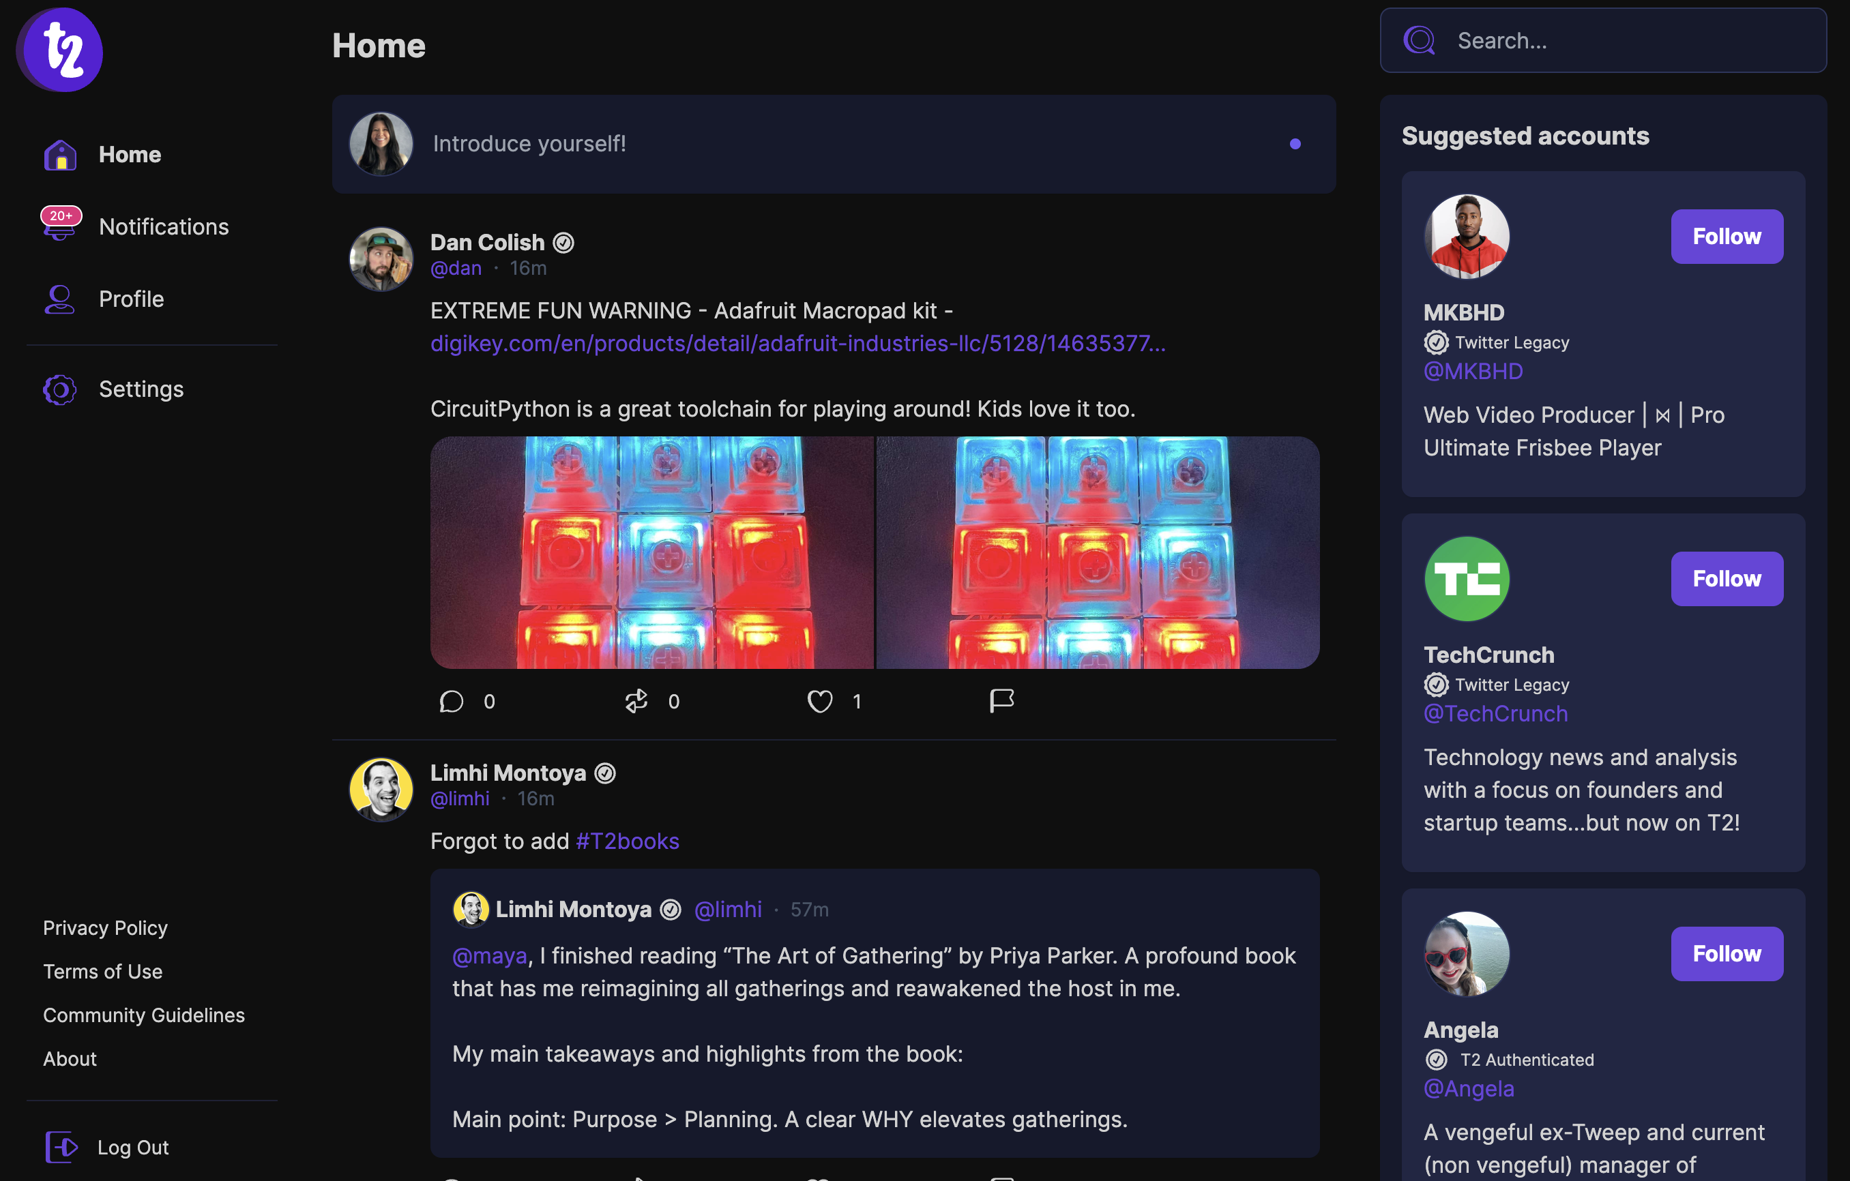
Task: Navigate to Profile section
Action: [x=131, y=297]
